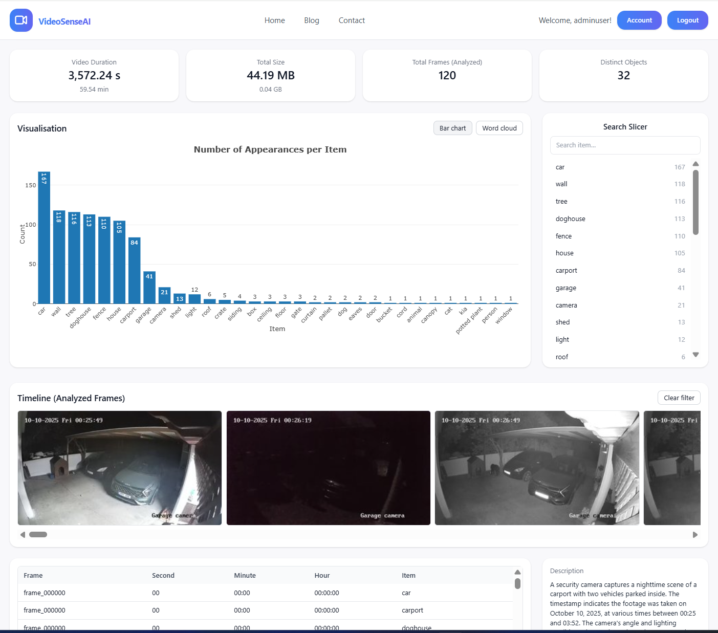Open the 00:26:49 timeline frame thumbnail
This screenshot has width=718, height=633.
tap(537, 468)
